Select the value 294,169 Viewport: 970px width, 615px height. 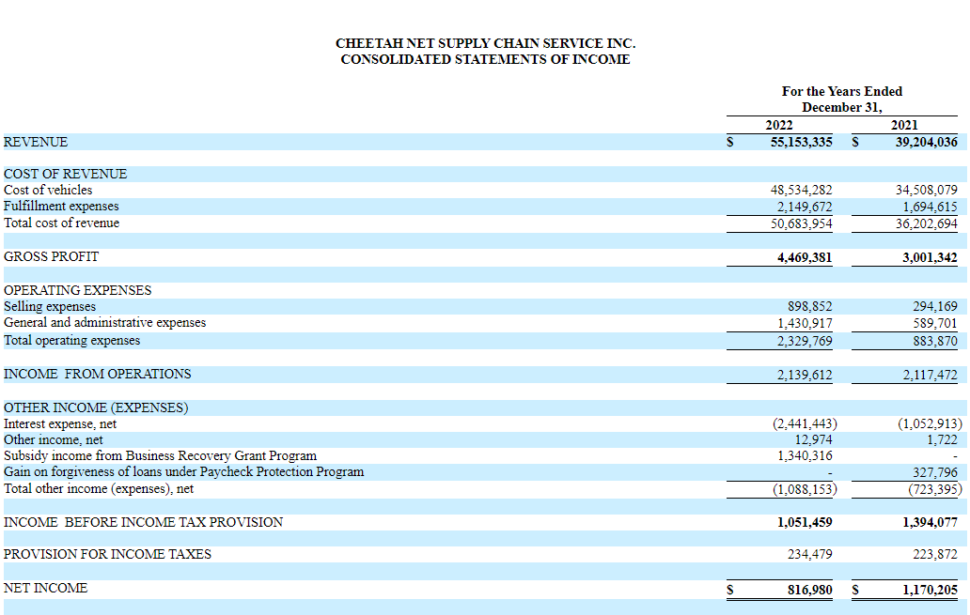coord(934,307)
